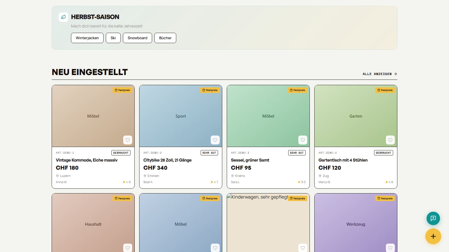
Task: Click the Festpreis badge on the Kinderwagen card
Action: pos(297,199)
